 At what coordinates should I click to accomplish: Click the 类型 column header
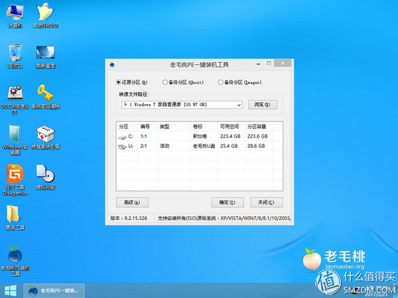point(174,126)
